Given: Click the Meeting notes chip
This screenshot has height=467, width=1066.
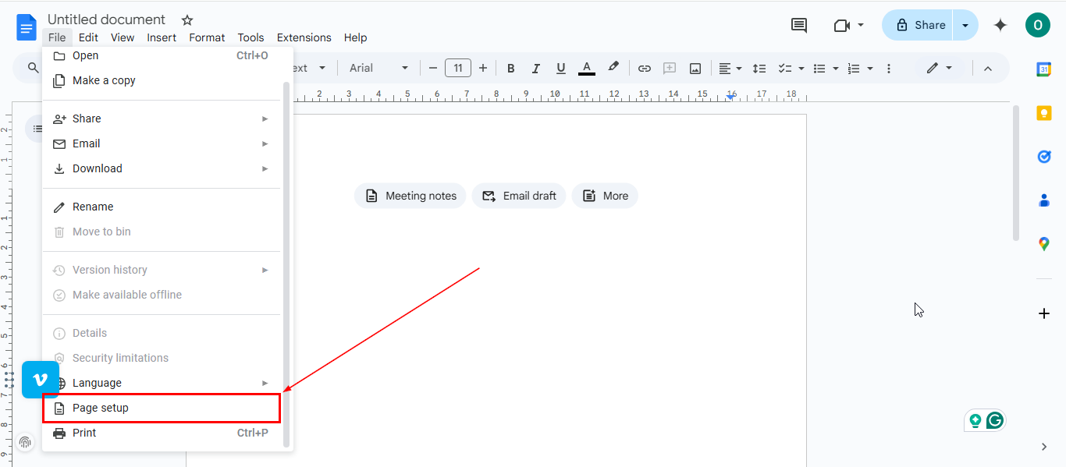Looking at the screenshot, I should (x=410, y=196).
